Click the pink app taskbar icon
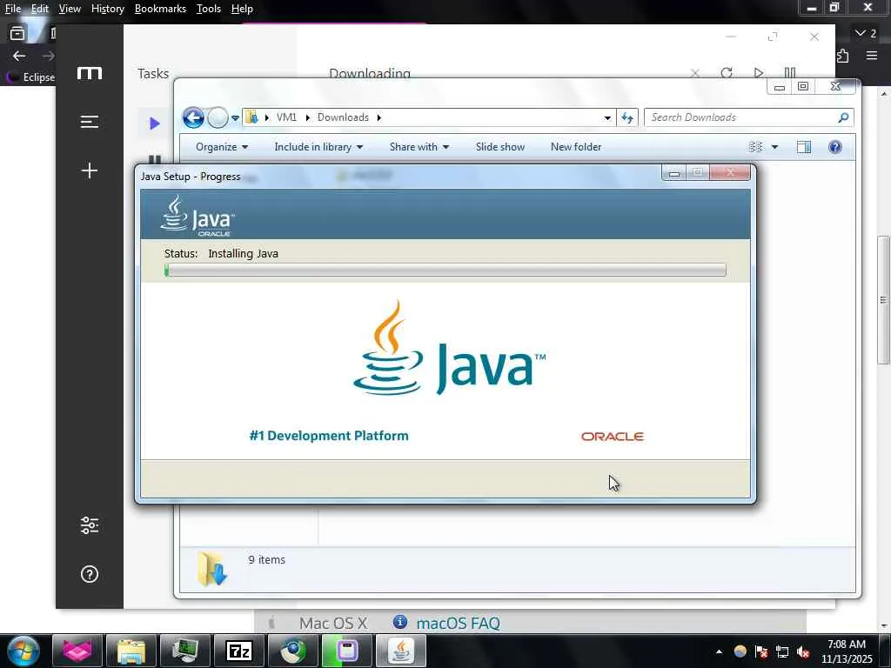Image resolution: width=891 pixels, height=668 pixels. click(77, 651)
